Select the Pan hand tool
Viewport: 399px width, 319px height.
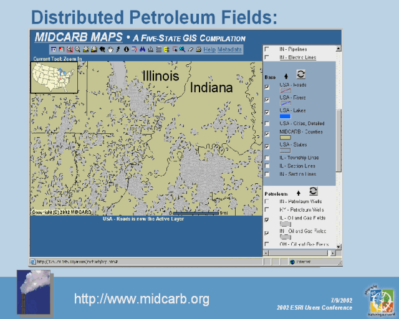pos(110,49)
